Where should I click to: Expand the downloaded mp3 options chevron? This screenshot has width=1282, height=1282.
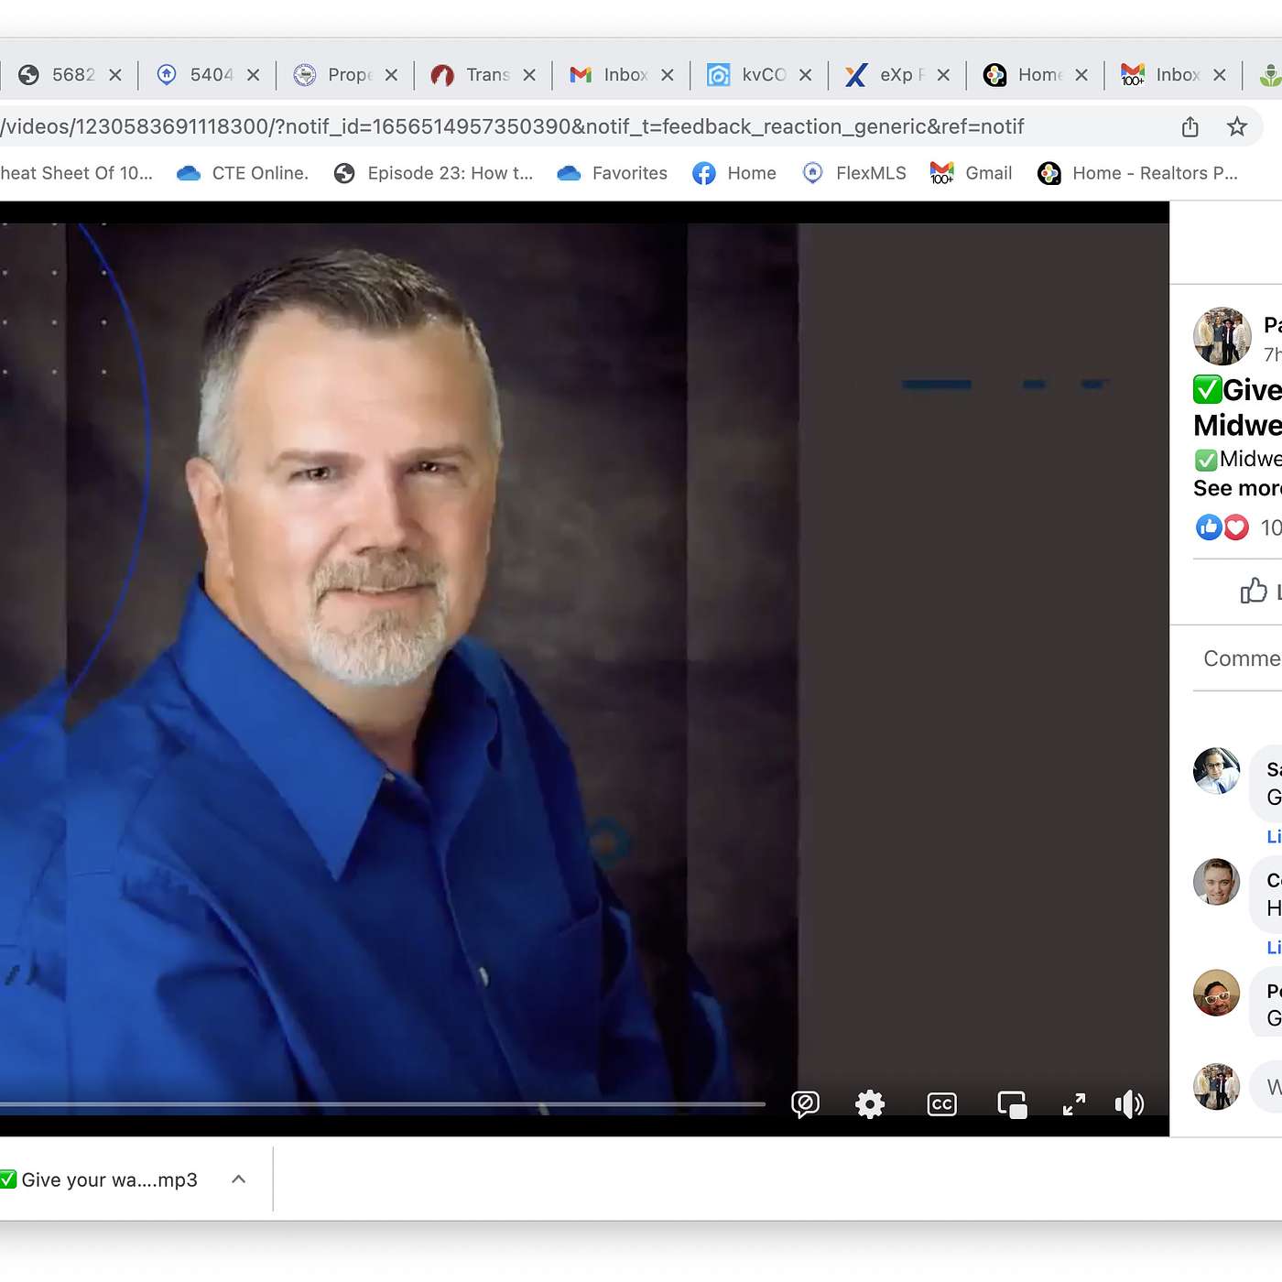[239, 1179]
